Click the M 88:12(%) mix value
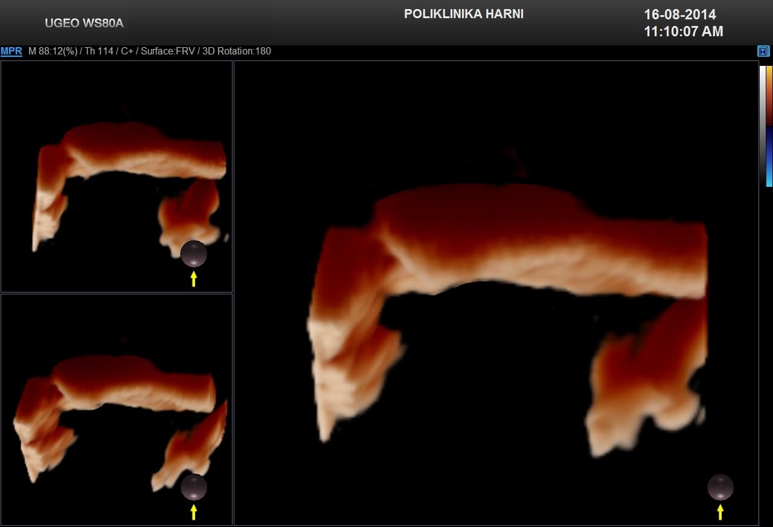773x527 pixels. pyautogui.click(x=53, y=51)
